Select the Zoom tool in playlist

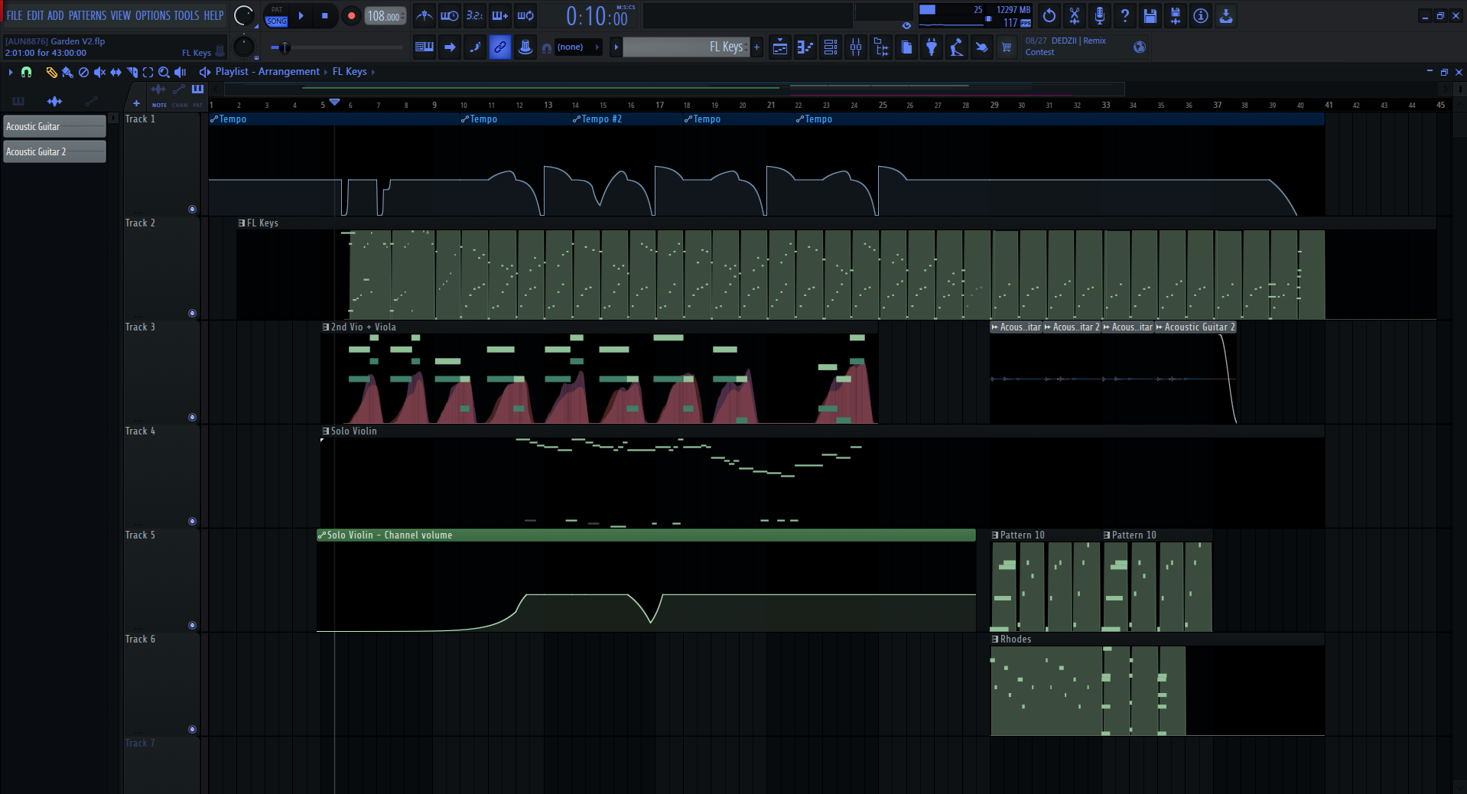pos(164,72)
